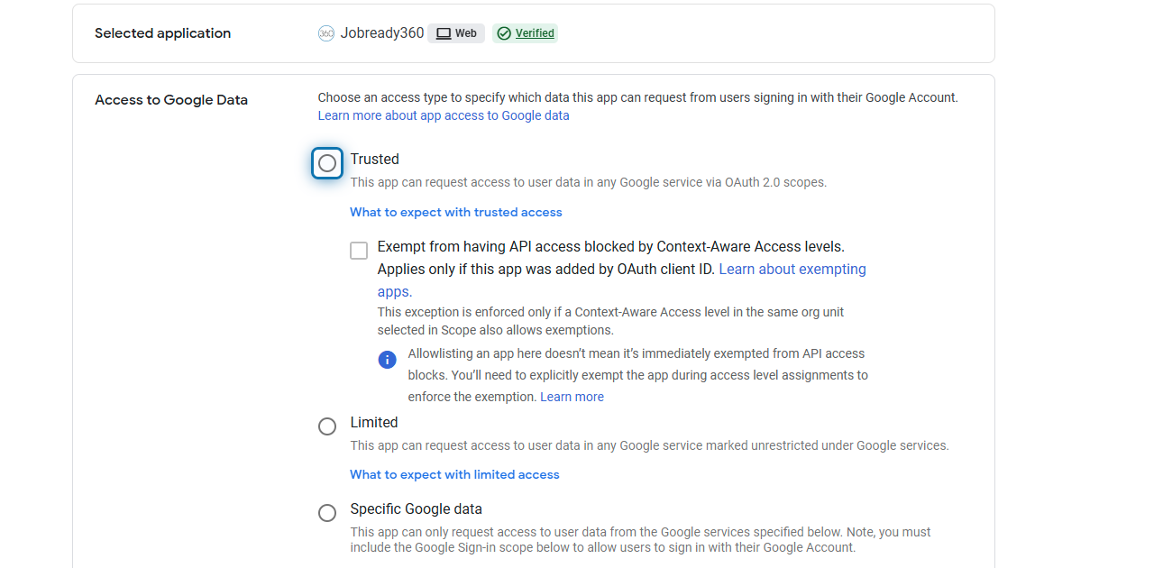Click the Jobready360 application name
Image resolution: width=1154 pixels, height=568 pixels.
[382, 33]
